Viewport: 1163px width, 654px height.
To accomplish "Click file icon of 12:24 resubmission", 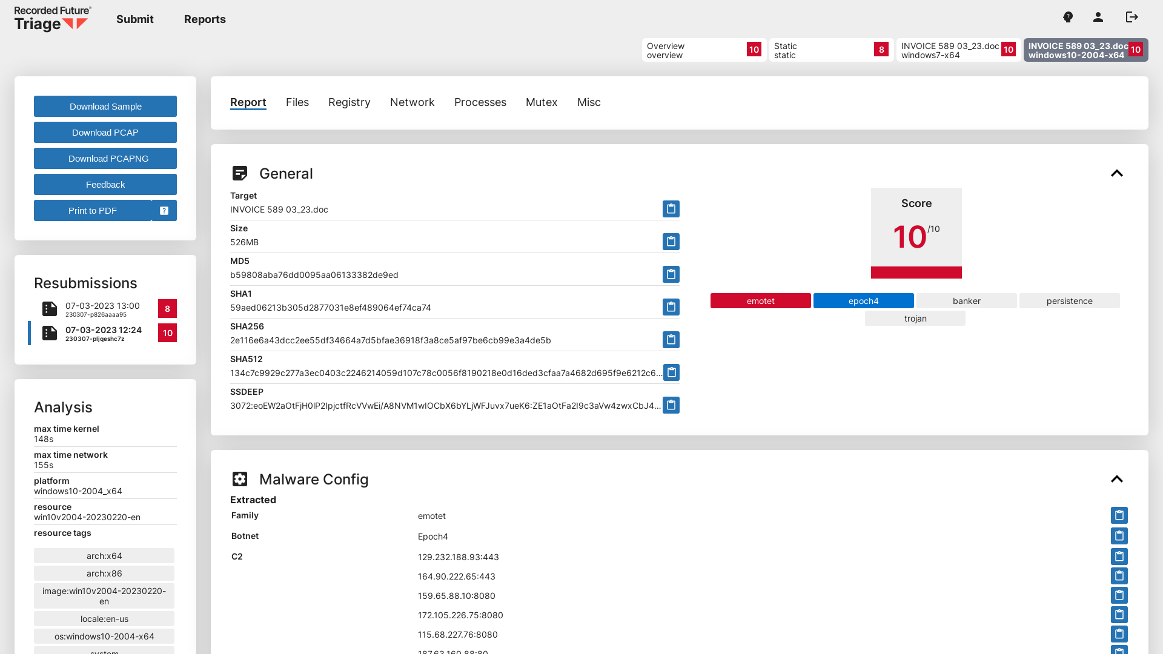I will [x=50, y=333].
